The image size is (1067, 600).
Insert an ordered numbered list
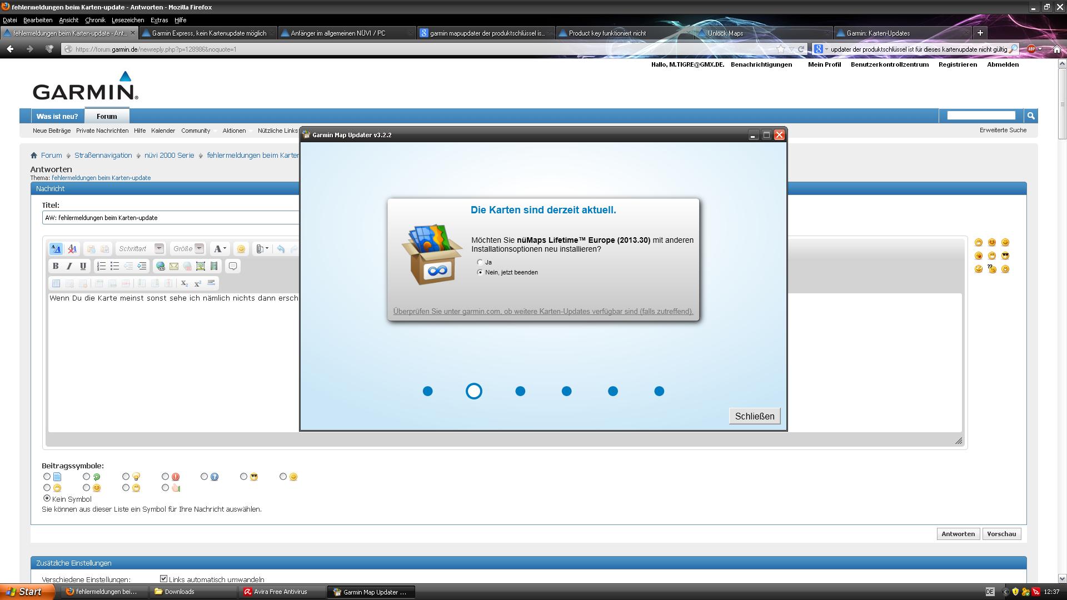[x=101, y=266]
